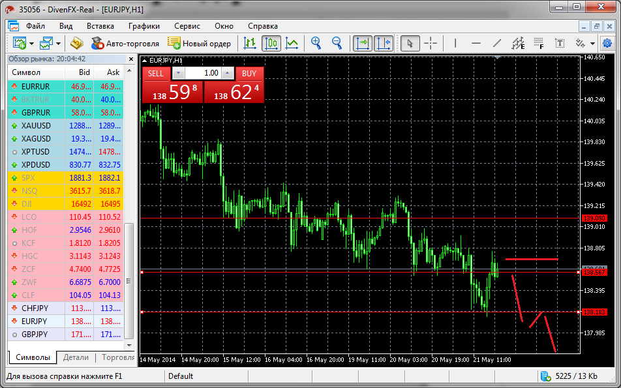Close the Обзор рынка panel
The image size is (621, 388).
coord(131,59)
